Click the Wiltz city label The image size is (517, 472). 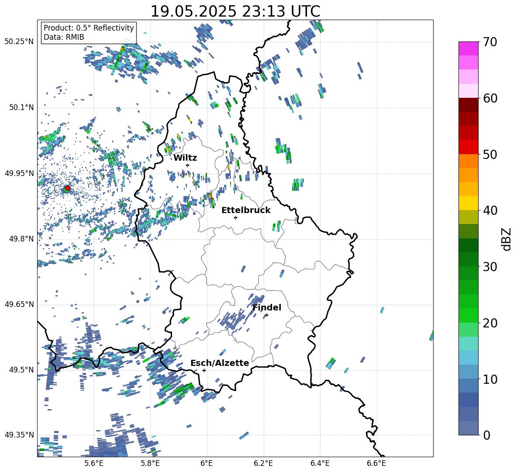pos(185,158)
